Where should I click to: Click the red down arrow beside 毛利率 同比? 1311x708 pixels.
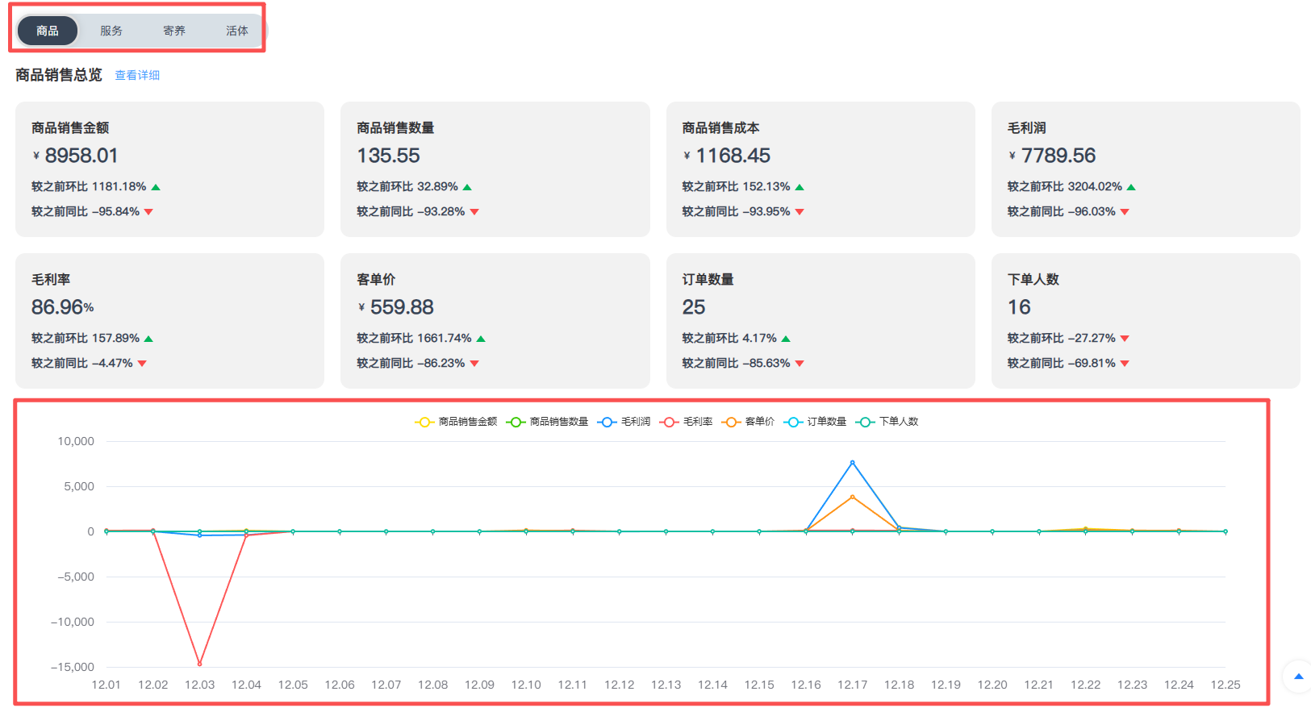pyautogui.click(x=142, y=364)
